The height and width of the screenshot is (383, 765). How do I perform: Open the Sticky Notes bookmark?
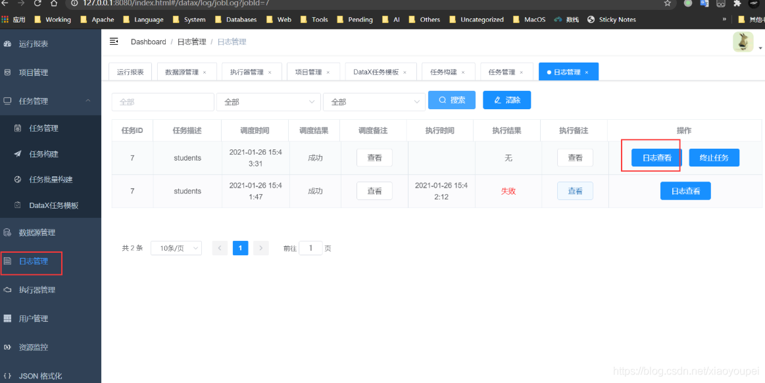(x=611, y=20)
